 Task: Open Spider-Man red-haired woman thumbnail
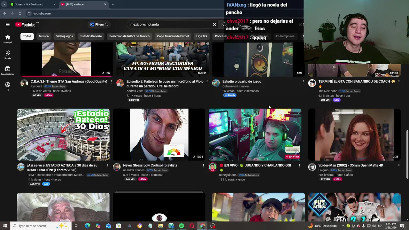click(x=354, y=134)
